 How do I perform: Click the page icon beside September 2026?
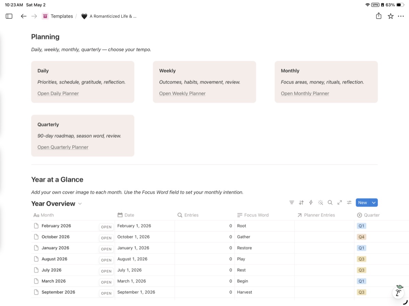pyautogui.click(x=36, y=292)
